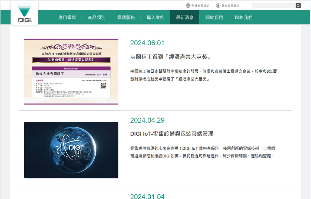The image size is (311, 199).
Task: Open the 關於我們 menu item
Action: 214,18
